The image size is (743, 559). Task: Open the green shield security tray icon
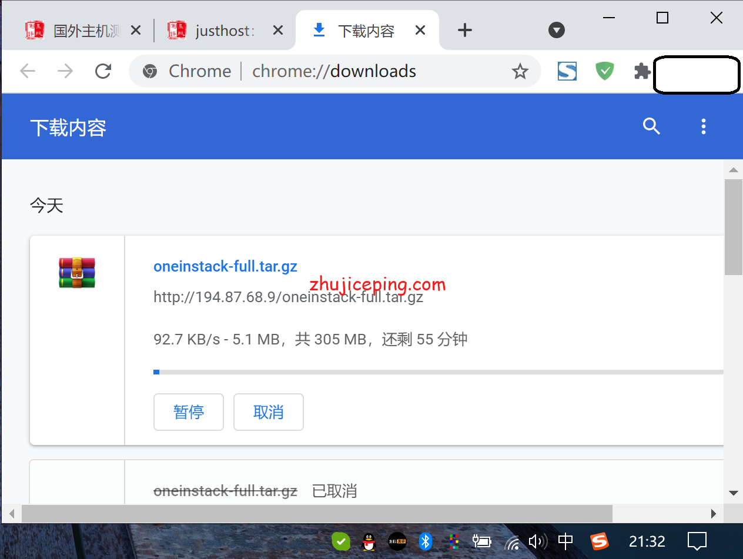pos(341,541)
